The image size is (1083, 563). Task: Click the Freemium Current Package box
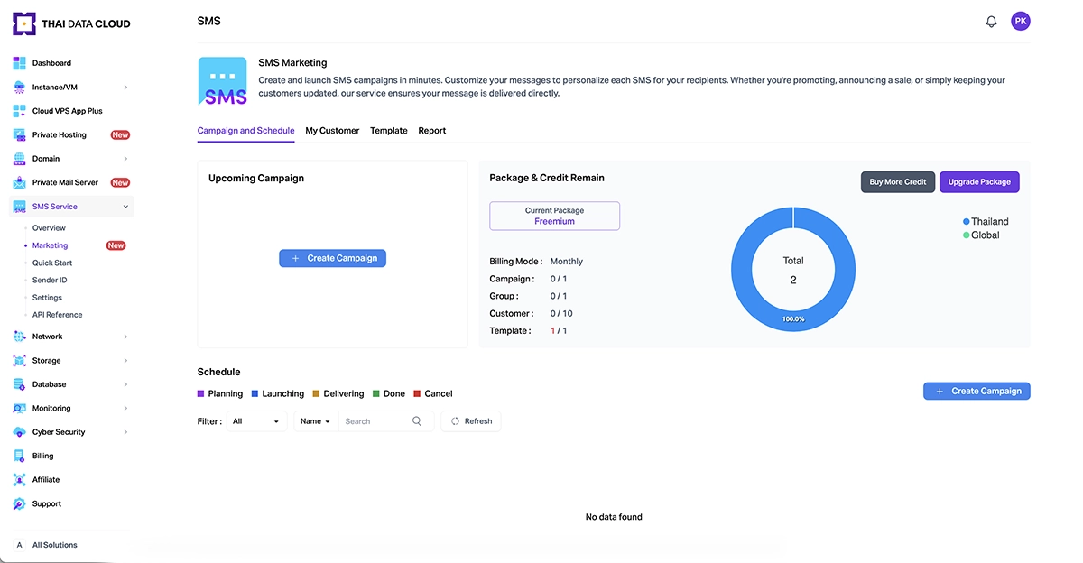click(554, 216)
